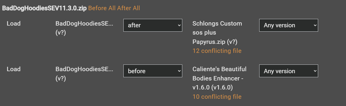Click the 'Load' label of the Caliente's rule

click(x=14, y=69)
